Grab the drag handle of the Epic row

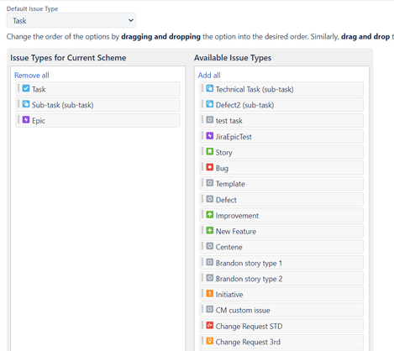(x=18, y=120)
